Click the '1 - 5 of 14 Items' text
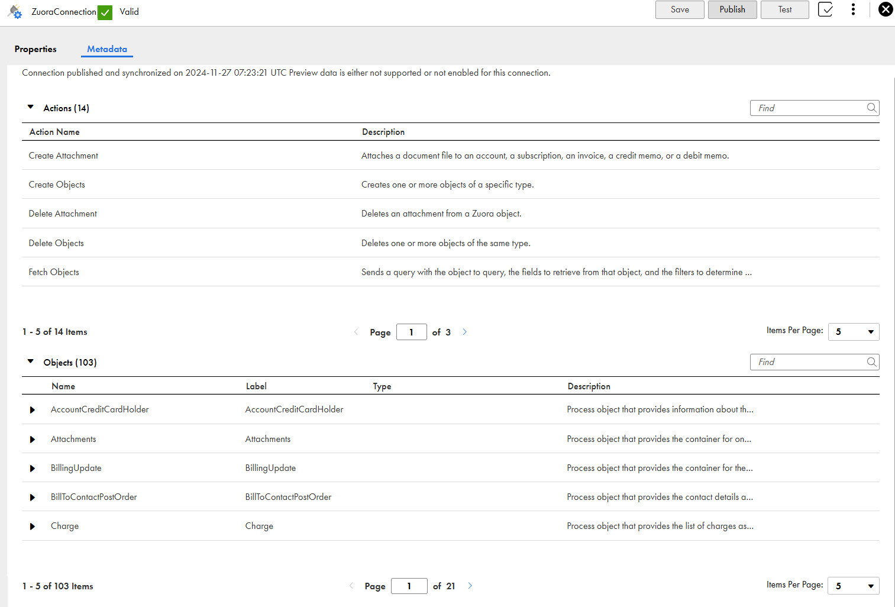The width and height of the screenshot is (895, 607). tap(55, 332)
